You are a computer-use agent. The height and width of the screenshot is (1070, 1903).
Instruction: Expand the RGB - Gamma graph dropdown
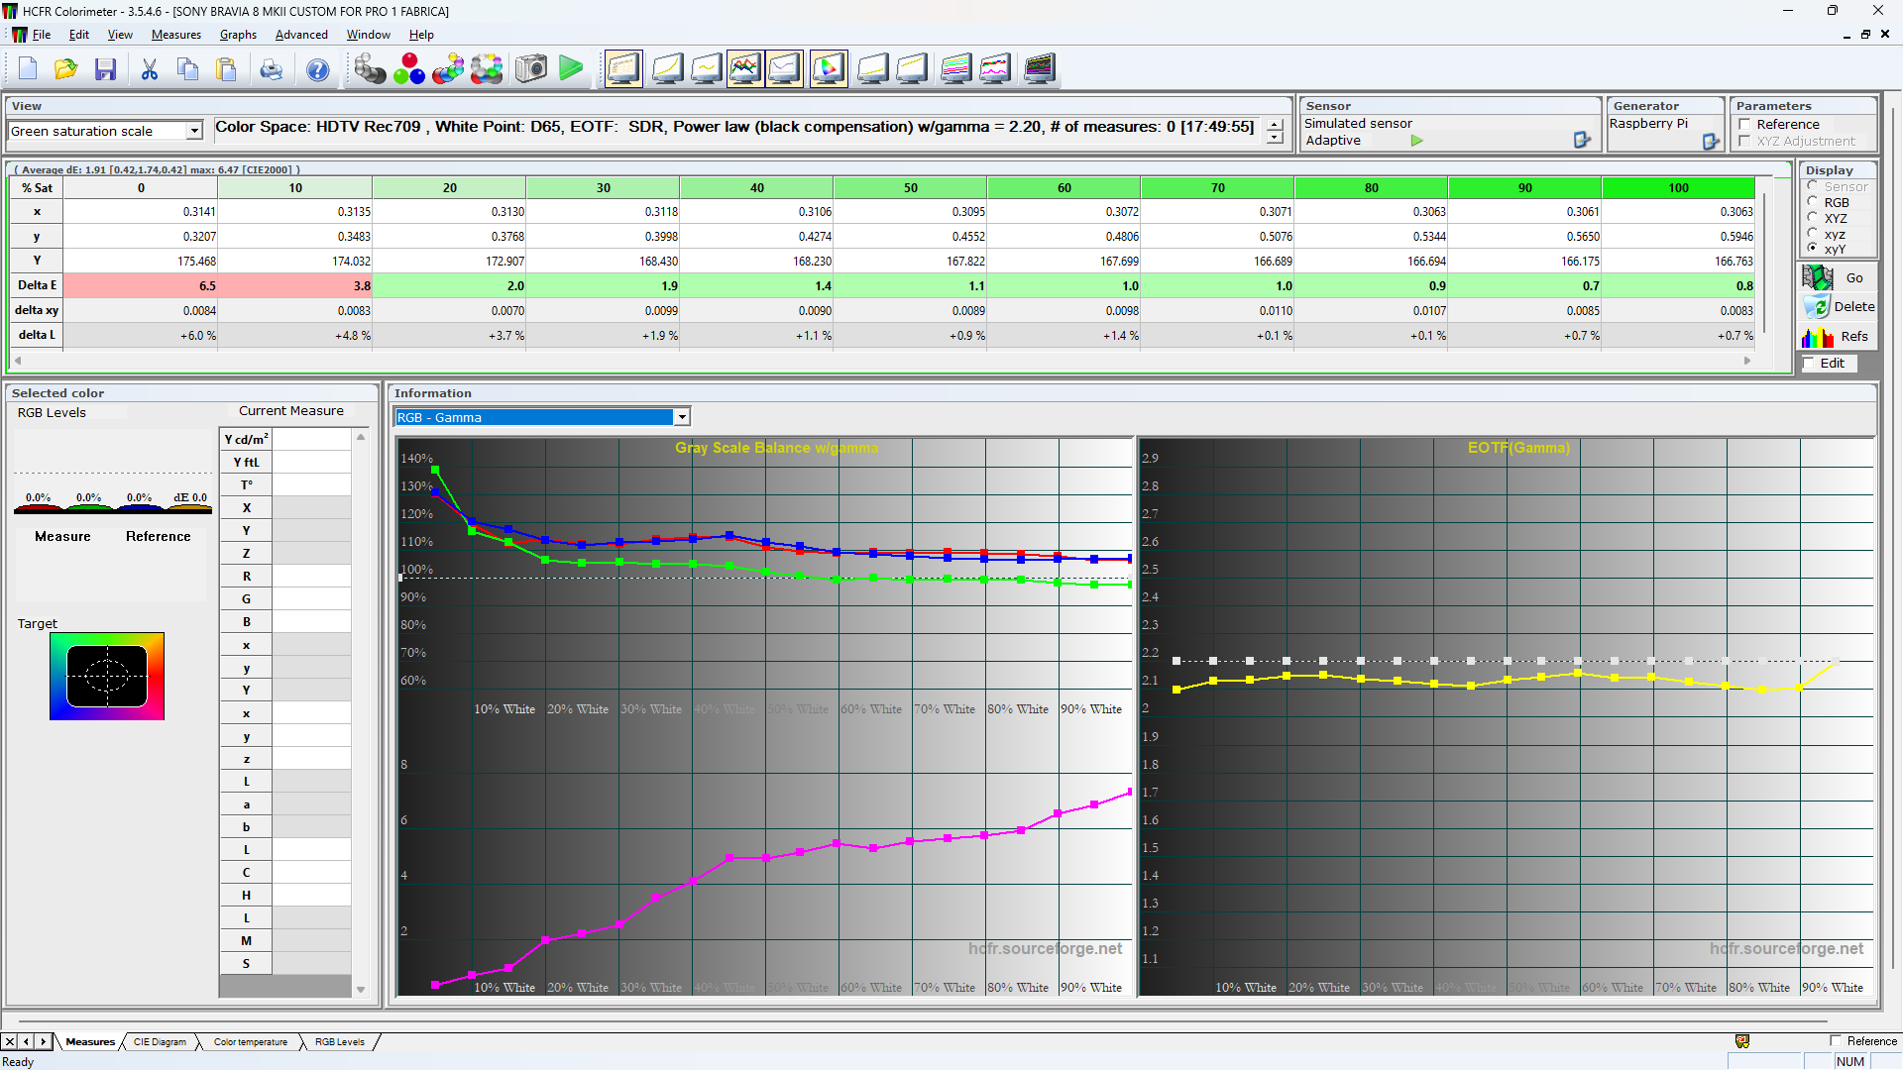pyautogui.click(x=682, y=417)
